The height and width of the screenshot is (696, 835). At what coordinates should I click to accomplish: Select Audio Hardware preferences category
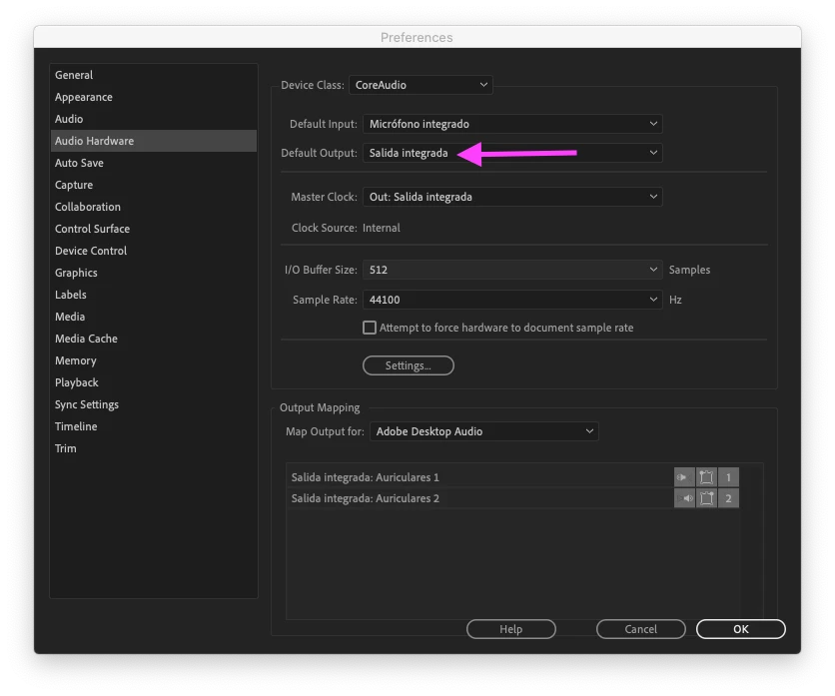pyautogui.click(x=154, y=141)
